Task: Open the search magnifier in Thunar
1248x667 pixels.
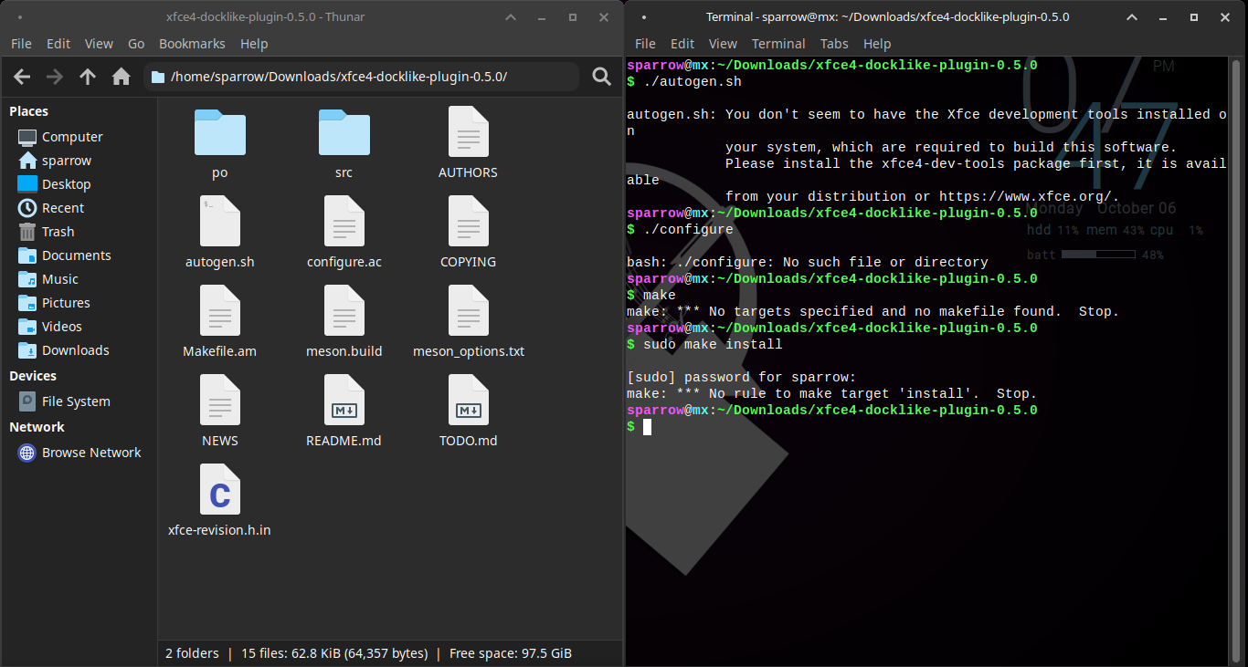Action: [x=601, y=77]
